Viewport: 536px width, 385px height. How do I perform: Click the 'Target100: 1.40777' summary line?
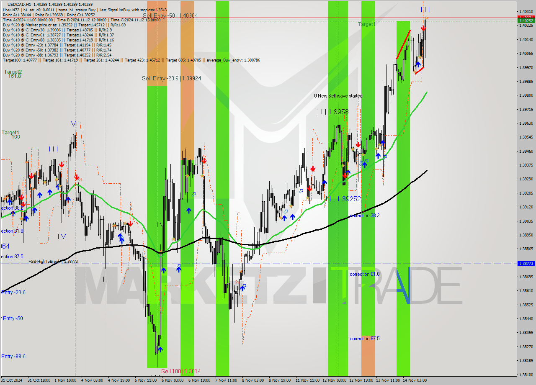click(131, 60)
